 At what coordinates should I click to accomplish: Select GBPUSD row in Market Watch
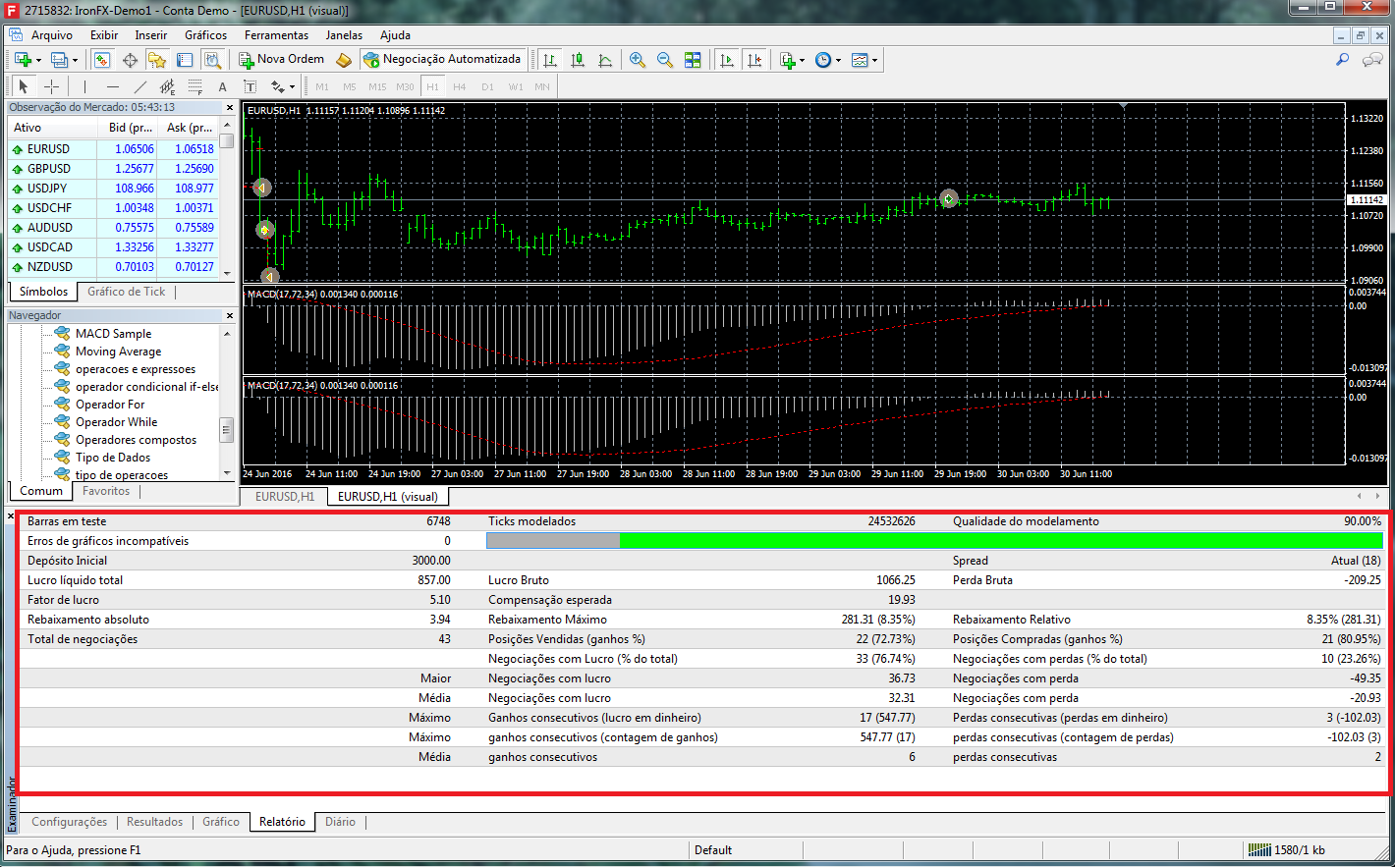pyautogui.click(x=49, y=169)
